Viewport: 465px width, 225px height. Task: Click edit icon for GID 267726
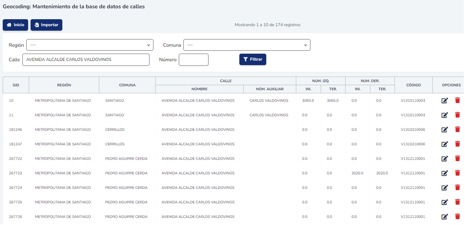[445, 217]
